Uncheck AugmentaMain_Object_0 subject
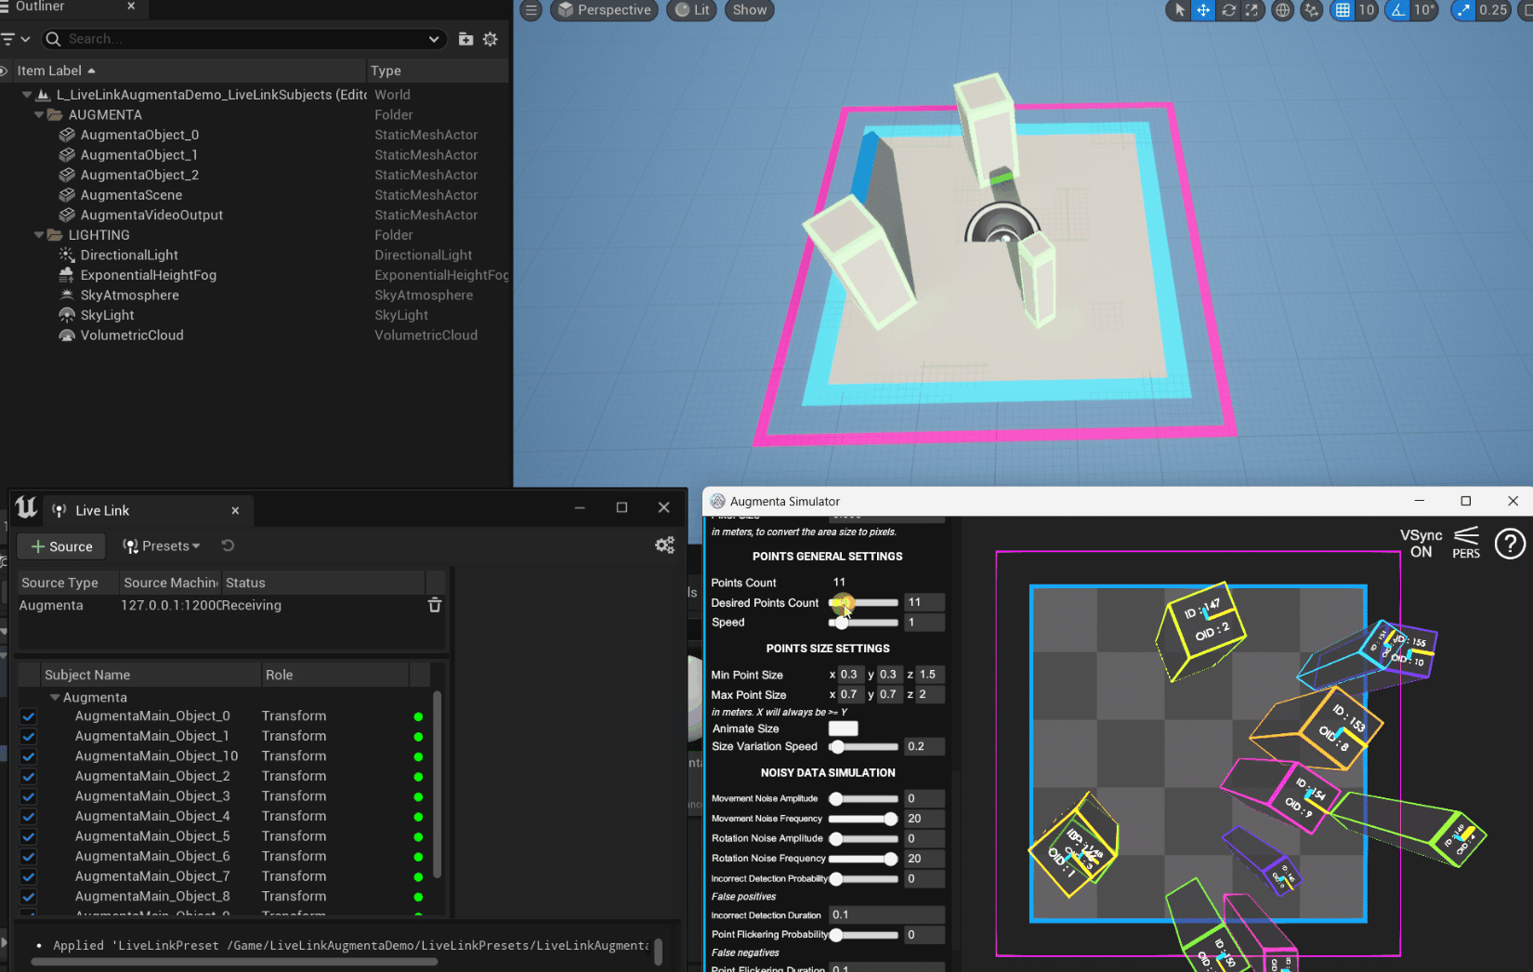1533x972 pixels. [x=29, y=716]
